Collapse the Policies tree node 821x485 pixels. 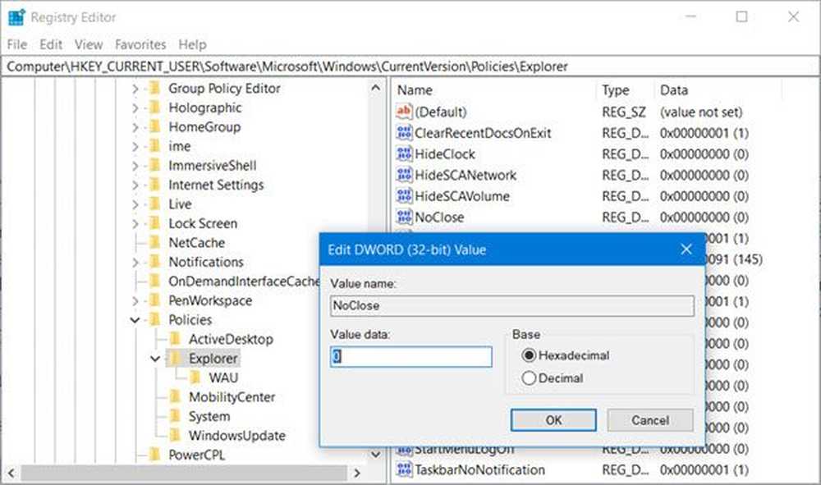(x=135, y=320)
